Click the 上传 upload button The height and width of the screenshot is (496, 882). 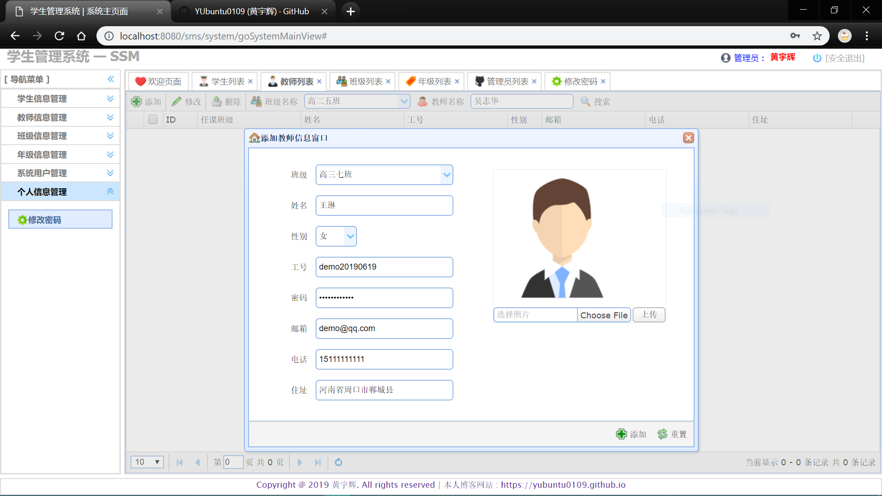(649, 315)
